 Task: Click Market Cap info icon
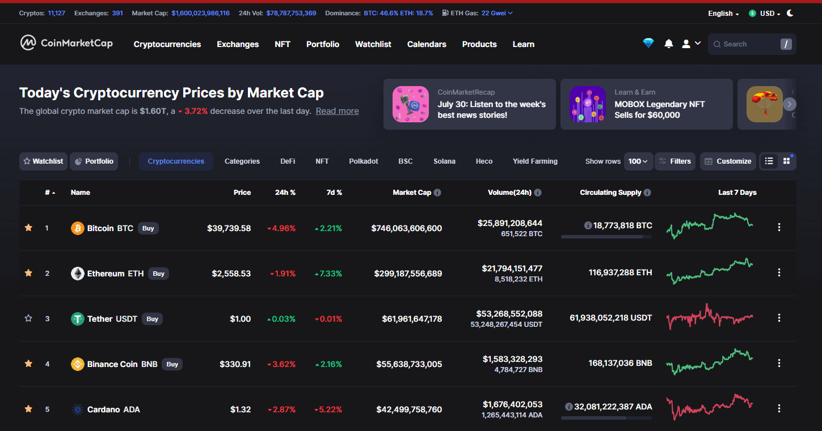437,193
